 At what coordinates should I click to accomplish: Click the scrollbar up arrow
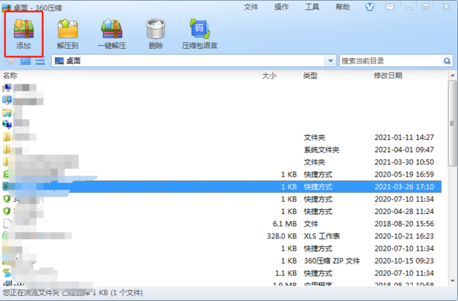tap(453, 76)
